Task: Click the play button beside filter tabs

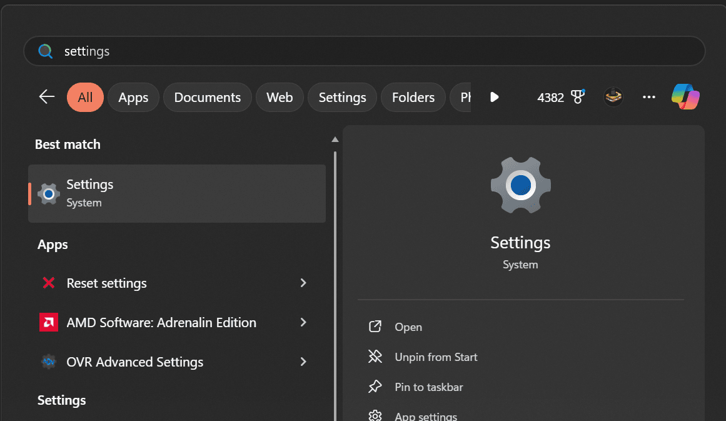Action: 494,97
